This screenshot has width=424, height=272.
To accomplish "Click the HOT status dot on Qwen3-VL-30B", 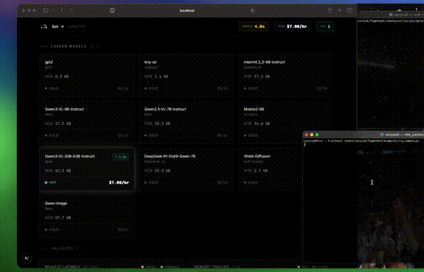I will (x=46, y=182).
